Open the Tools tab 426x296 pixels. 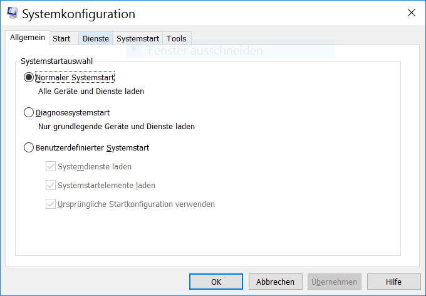click(177, 38)
